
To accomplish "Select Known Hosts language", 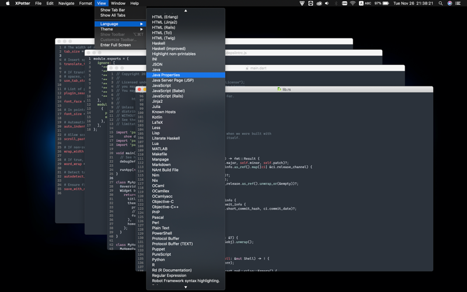I will (x=186, y=112).
